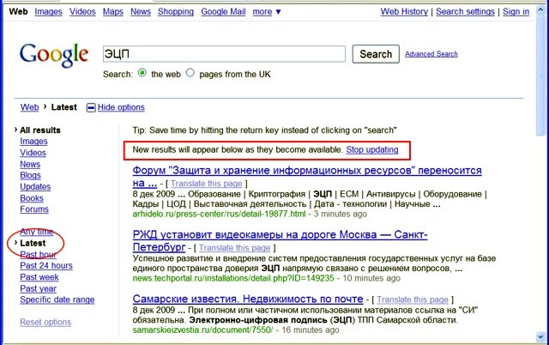Filter results by Forums

[x=34, y=209]
